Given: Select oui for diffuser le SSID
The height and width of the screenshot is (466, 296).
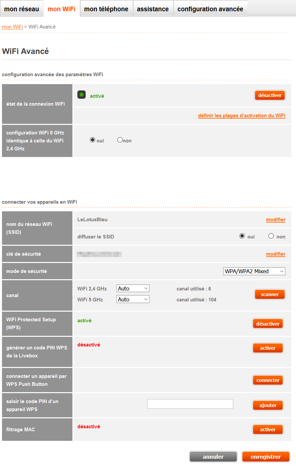Looking at the screenshot, I should (x=241, y=236).
